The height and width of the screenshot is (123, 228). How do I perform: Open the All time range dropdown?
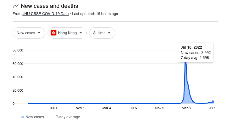[102, 33]
